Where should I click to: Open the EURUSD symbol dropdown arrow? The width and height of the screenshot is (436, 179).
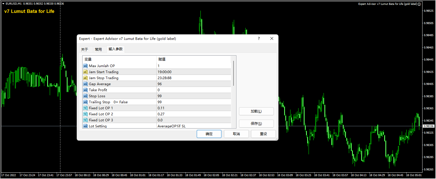[3, 4]
